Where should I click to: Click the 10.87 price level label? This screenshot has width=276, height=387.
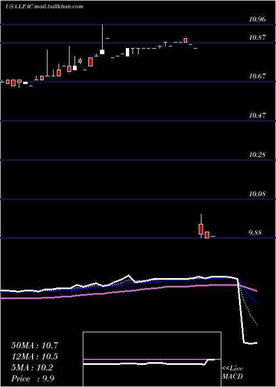click(x=257, y=38)
